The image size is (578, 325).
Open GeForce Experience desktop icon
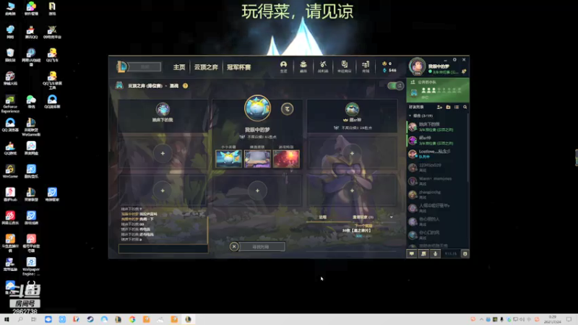pos(10,104)
